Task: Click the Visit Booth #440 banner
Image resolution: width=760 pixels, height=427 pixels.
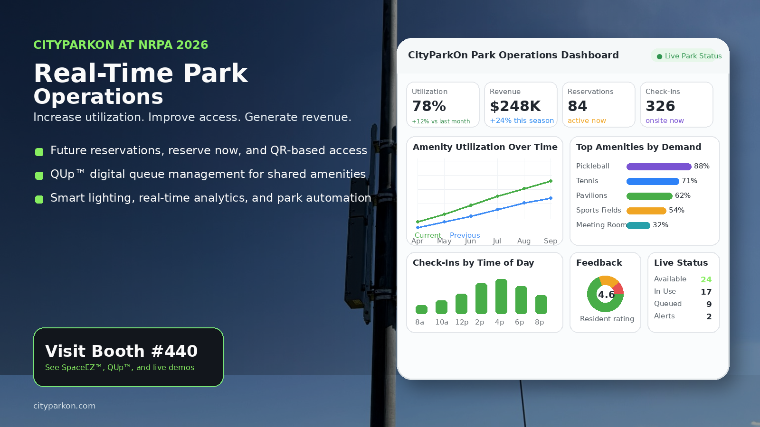Action: coord(128,357)
